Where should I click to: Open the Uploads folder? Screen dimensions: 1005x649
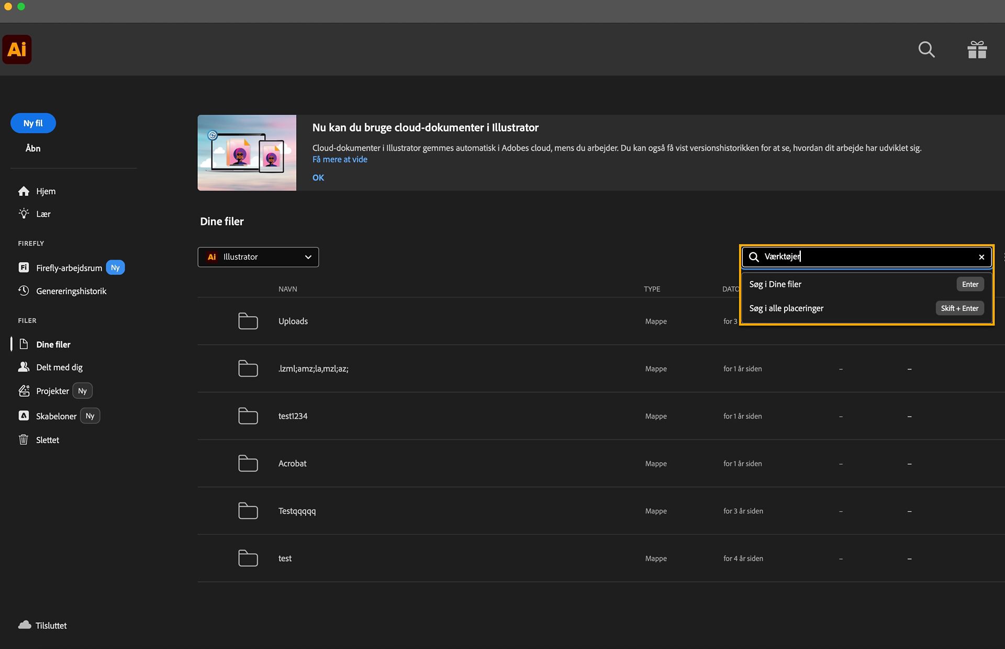pos(293,321)
